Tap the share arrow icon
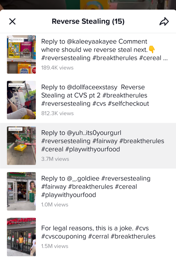The image size is (176, 261). (164, 21)
